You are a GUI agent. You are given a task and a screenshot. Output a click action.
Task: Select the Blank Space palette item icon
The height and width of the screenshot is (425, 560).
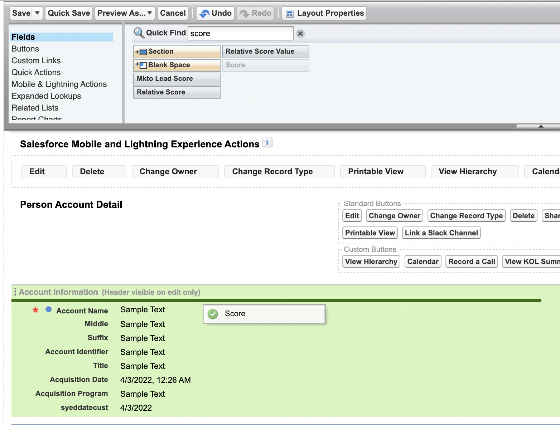141,65
